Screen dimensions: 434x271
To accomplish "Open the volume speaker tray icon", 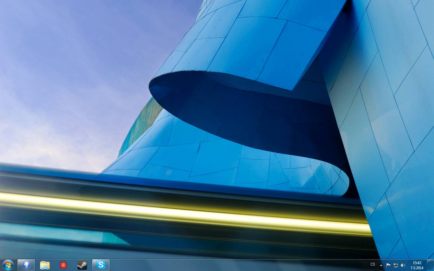I will pyautogui.click(x=403, y=265).
